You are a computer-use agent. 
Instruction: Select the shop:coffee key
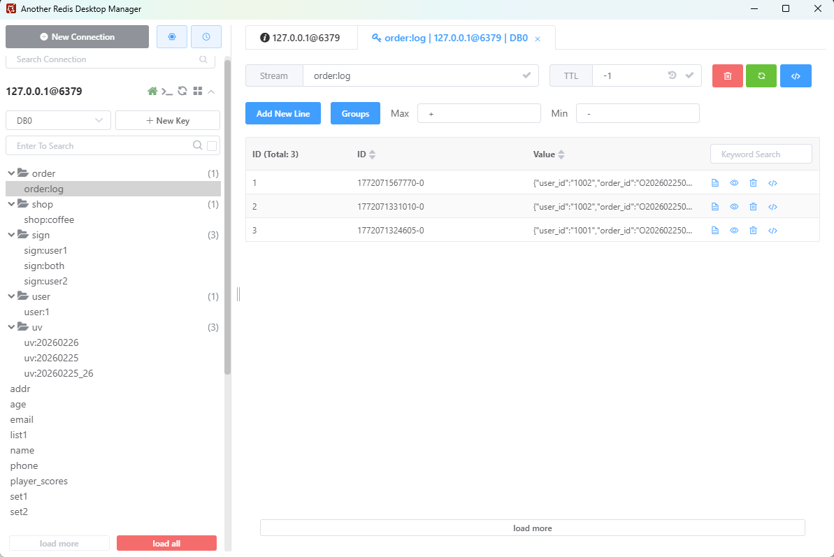49,219
